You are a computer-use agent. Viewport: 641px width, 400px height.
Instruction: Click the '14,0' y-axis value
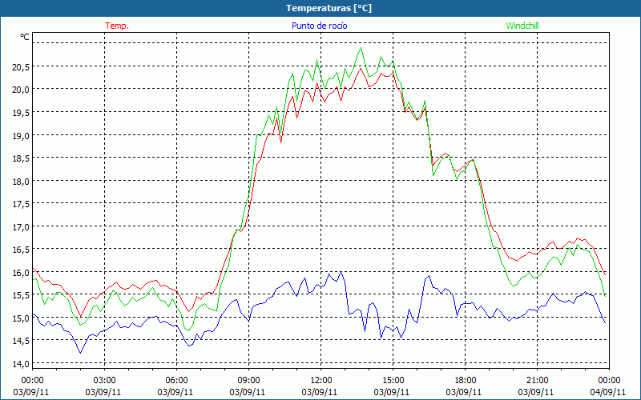click(x=21, y=364)
